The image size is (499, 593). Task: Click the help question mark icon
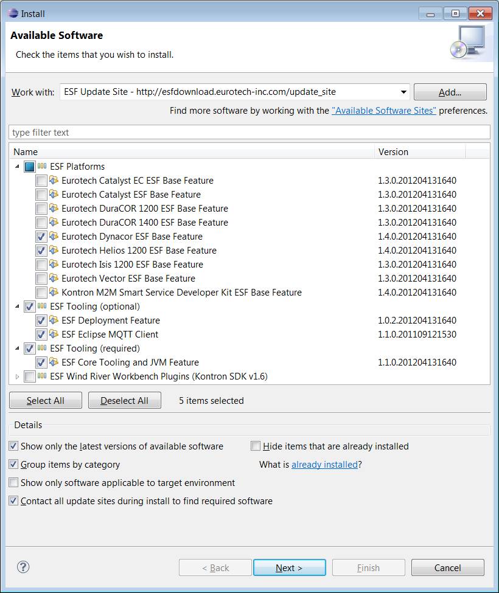coord(23,567)
